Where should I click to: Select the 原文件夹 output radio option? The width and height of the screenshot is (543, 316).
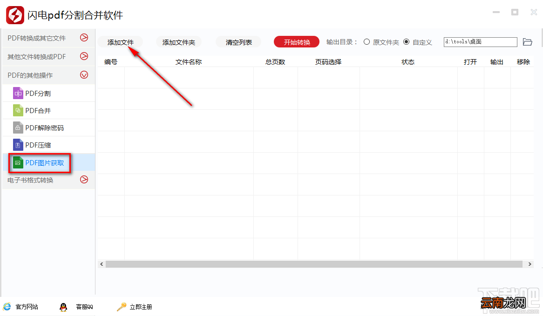pyautogui.click(x=367, y=42)
